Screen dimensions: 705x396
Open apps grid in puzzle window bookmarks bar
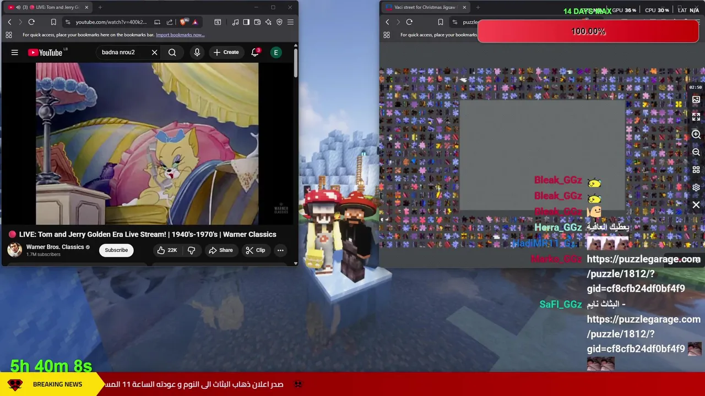pyautogui.click(x=387, y=35)
